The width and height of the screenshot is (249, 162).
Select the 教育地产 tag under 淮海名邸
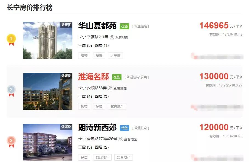coord(117,106)
